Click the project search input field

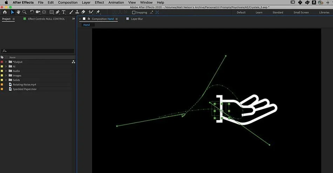click(38, 51)
